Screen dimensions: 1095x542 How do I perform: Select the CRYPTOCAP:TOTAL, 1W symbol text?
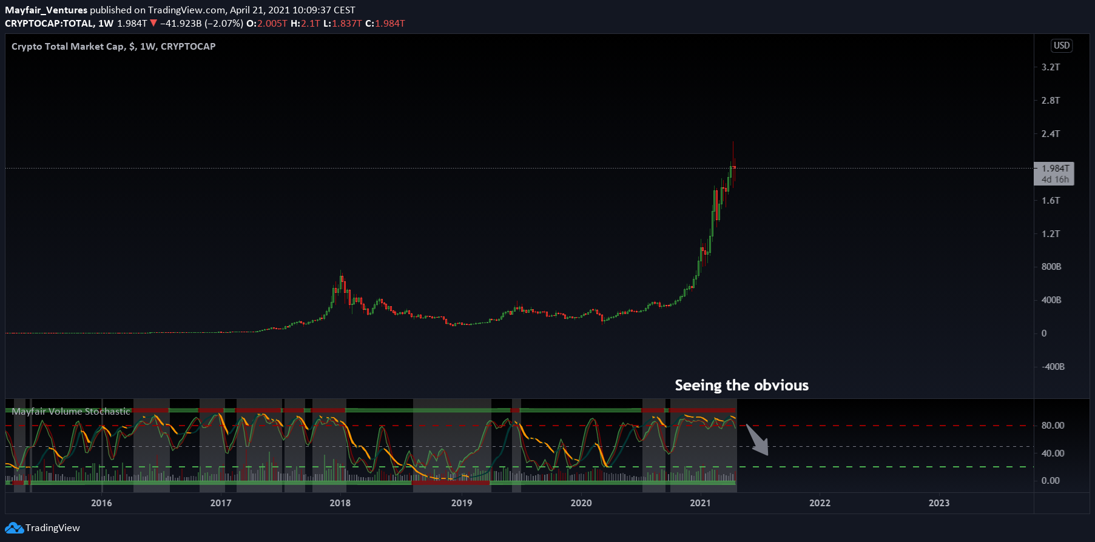coord(59,24)
